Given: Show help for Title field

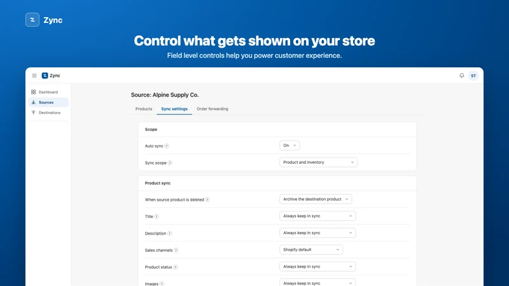Looking at the screenshot, I should tap(157, 217).
